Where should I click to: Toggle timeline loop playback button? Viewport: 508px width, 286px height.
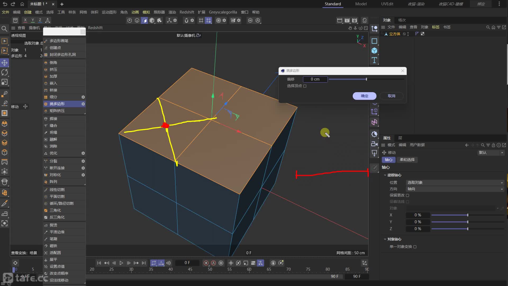click(154, 263)
